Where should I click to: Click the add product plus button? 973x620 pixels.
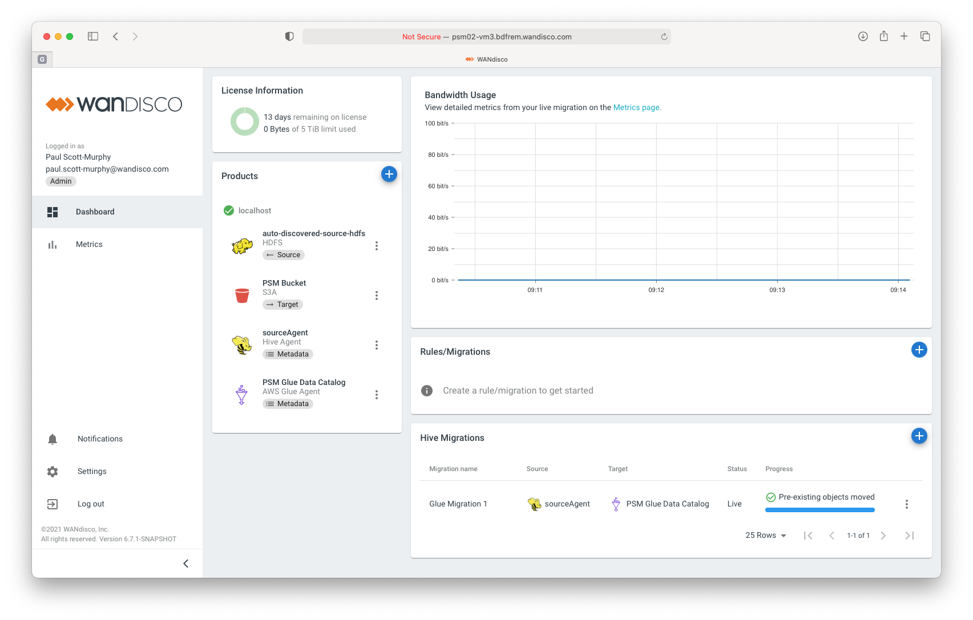click(x=389, y=174)
